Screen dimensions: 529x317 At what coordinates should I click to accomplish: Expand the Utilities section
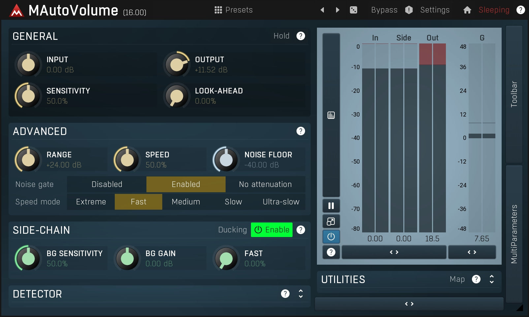491,279
